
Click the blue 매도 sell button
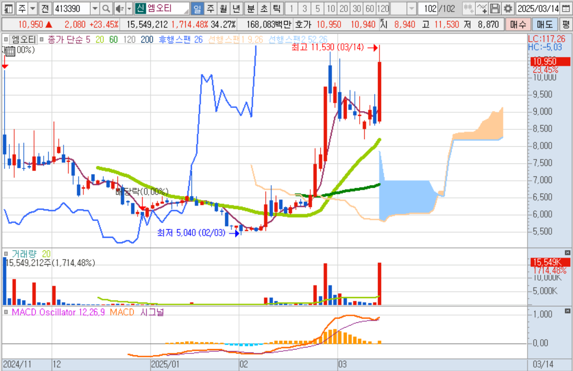pyautogui.click(x=544, y=25)
